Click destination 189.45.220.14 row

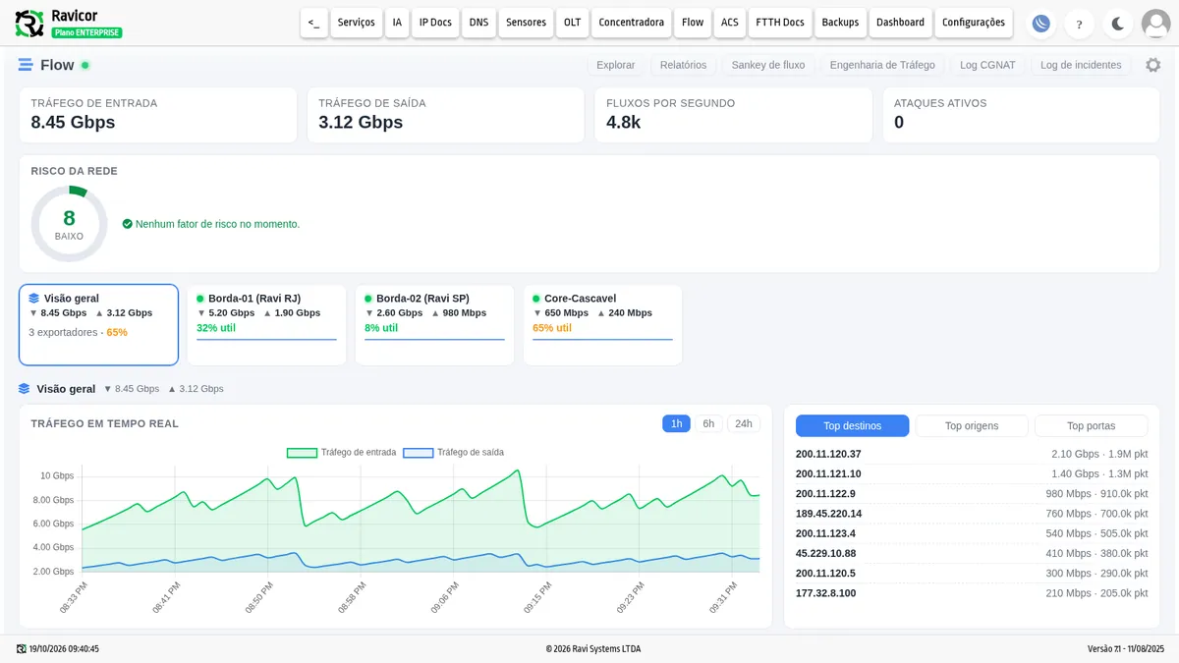pyautogui.click(x=972, y=514)
